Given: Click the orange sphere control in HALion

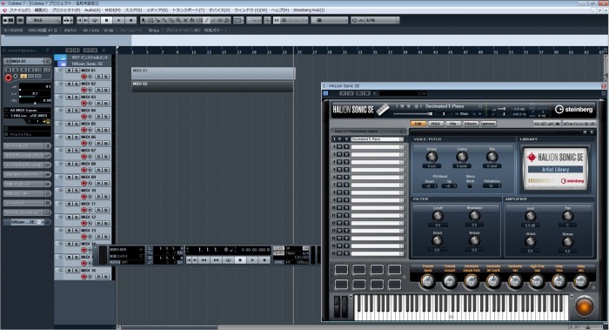Looking at the screenshot, I should (x=584, y=306).
